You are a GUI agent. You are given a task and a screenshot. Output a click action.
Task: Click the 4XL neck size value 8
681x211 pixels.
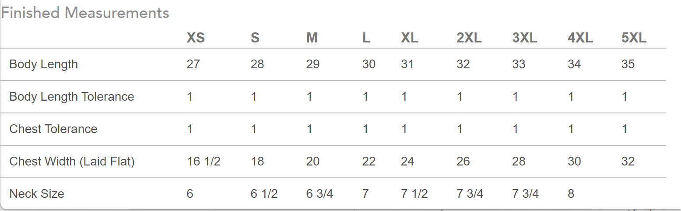point(571,193)
